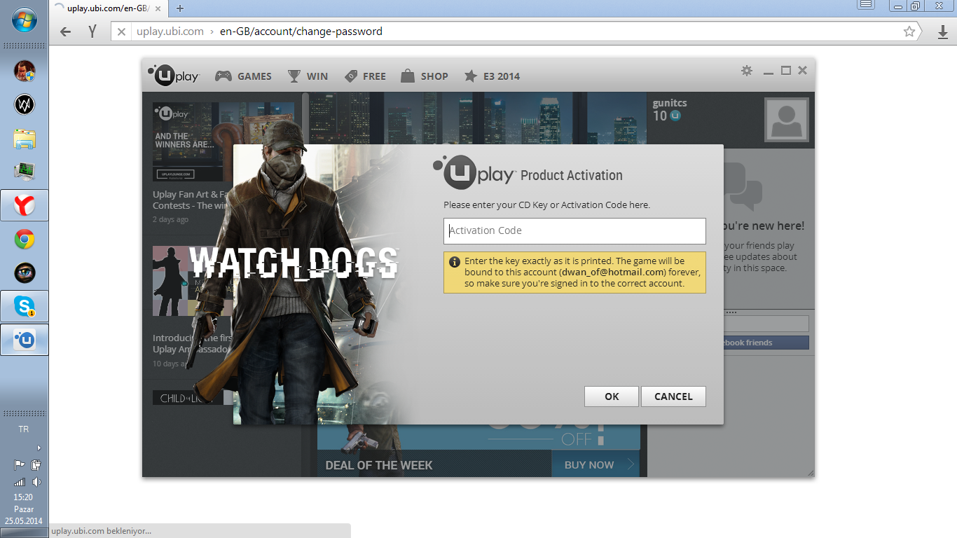
Task: Open a new browser tab with plus
Action: click(x=180, y=8)
